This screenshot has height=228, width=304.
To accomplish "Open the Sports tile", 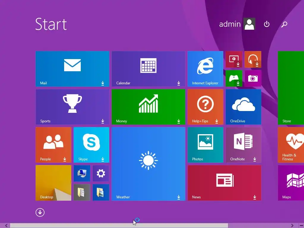I will coord(72,107).
